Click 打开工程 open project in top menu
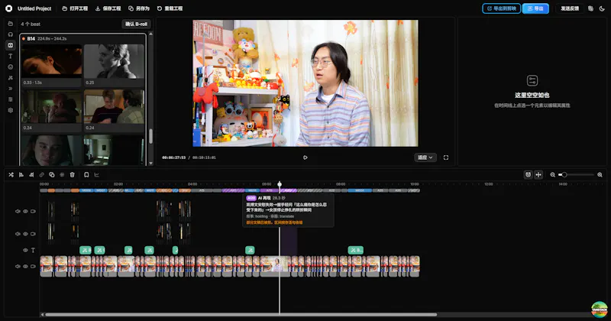The image size is (611, 321). click(x=75, y=8)
